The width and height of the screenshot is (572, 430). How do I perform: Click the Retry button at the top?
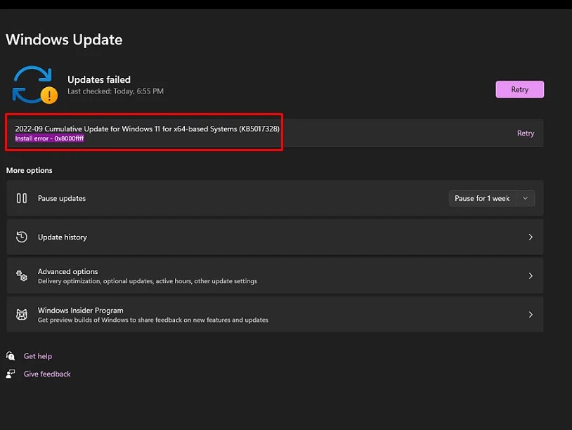519,89
